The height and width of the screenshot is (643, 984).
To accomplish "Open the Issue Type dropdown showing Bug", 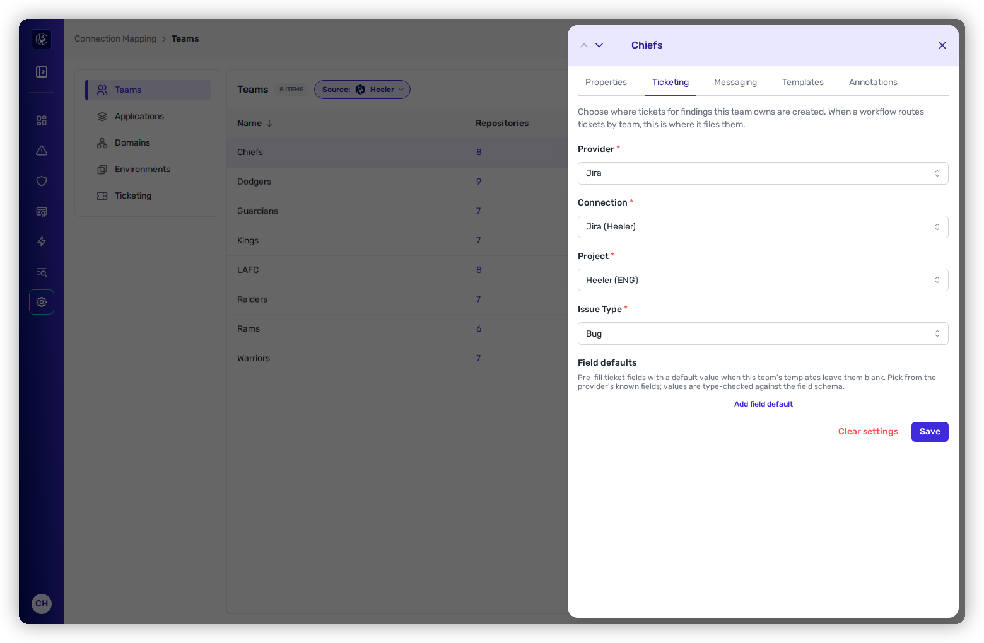I will click(x=763, y=333).
